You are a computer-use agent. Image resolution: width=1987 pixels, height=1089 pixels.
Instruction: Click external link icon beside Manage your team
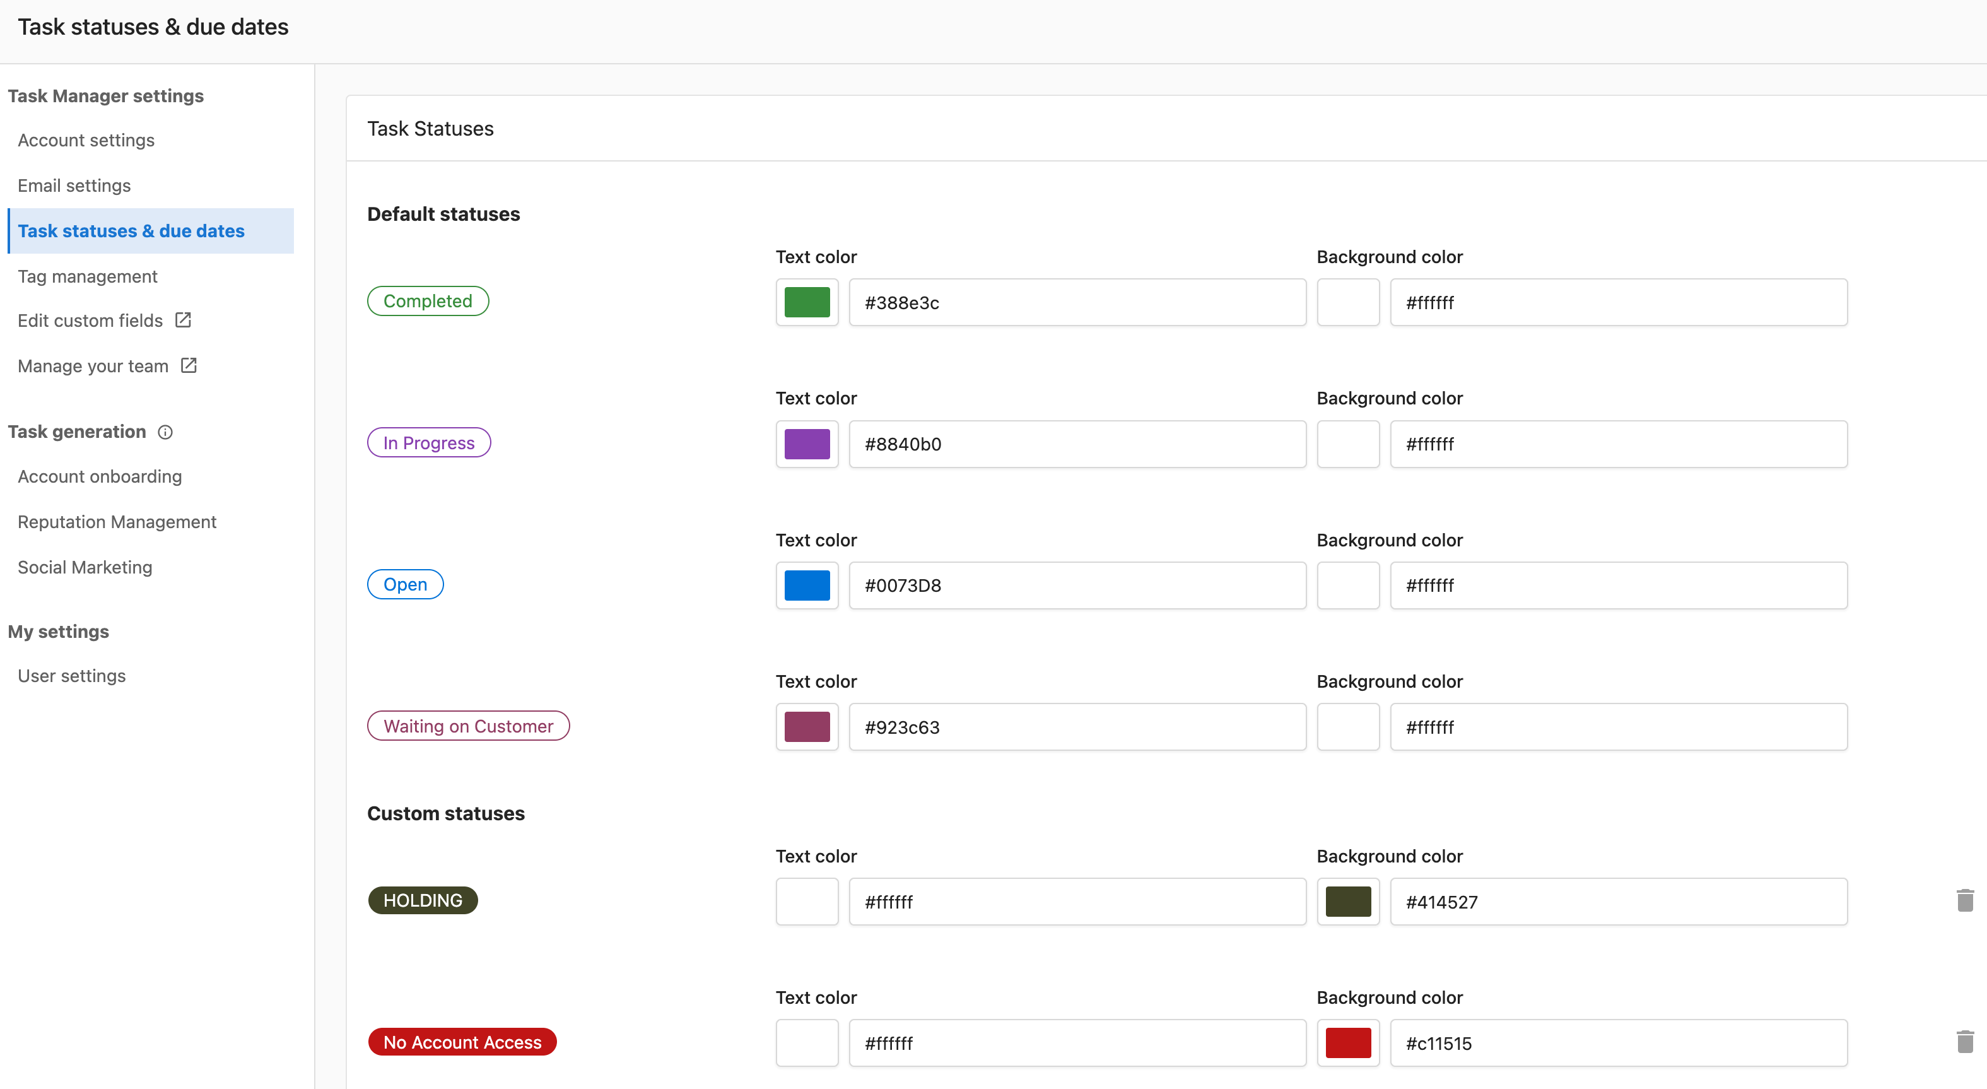pyautogui.click(x=188, y=365)
